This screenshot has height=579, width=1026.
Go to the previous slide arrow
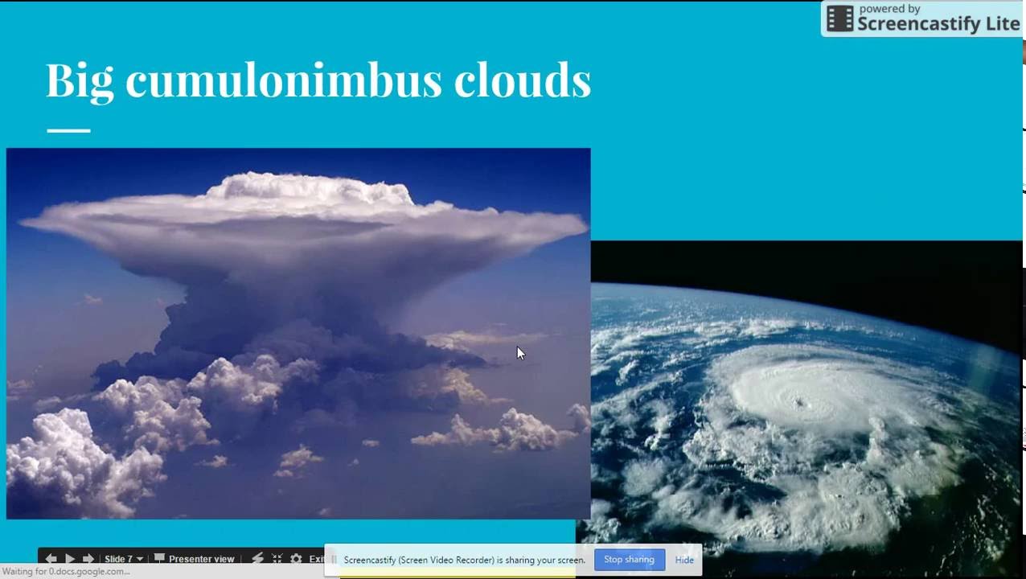[x=51, y=558]
